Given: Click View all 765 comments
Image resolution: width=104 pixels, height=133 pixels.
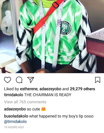Looking at the screenshot, I should tap(25, 102).
